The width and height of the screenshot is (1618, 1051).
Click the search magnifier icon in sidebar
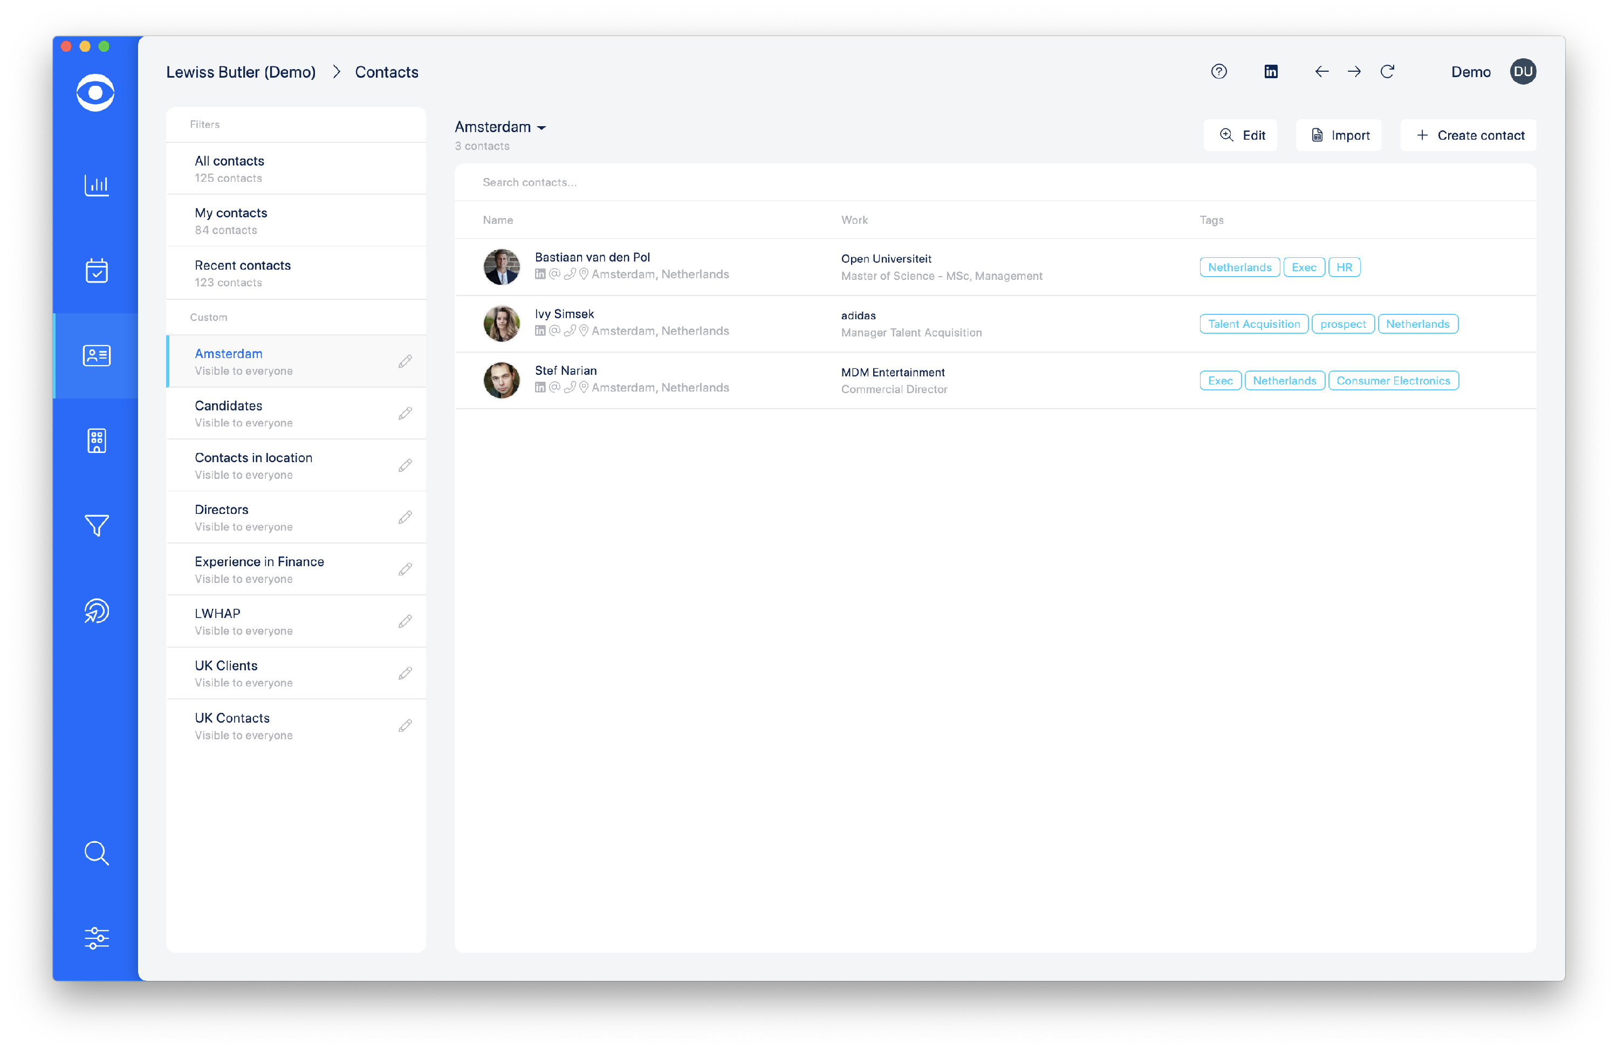tap(97, 853)
